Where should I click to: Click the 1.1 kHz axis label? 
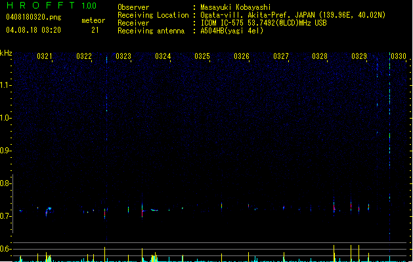click(x=5, y=85)
